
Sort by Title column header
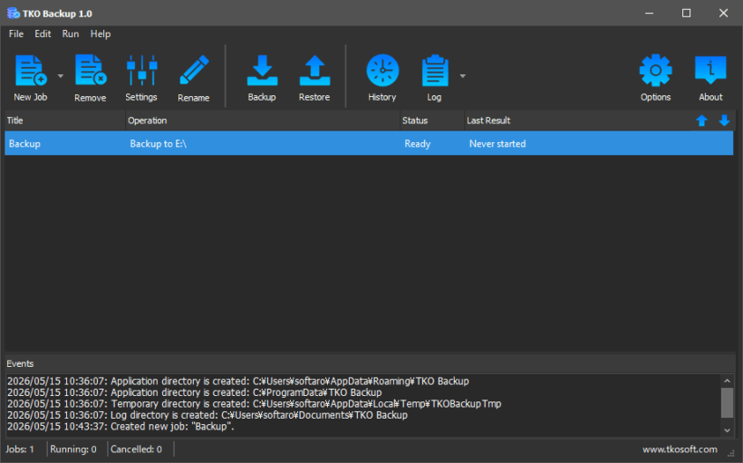pos(65,121)
